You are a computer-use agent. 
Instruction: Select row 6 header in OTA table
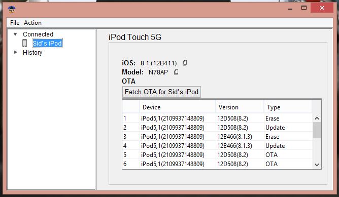131,164
